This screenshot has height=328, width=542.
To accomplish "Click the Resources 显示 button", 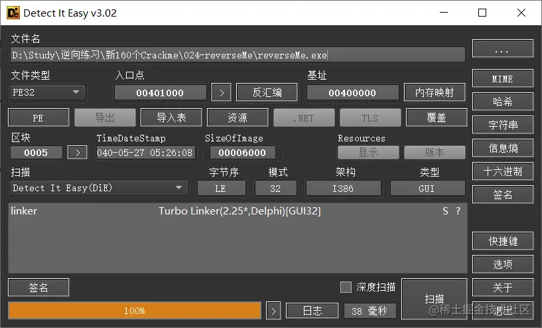I will click(368, 152).
